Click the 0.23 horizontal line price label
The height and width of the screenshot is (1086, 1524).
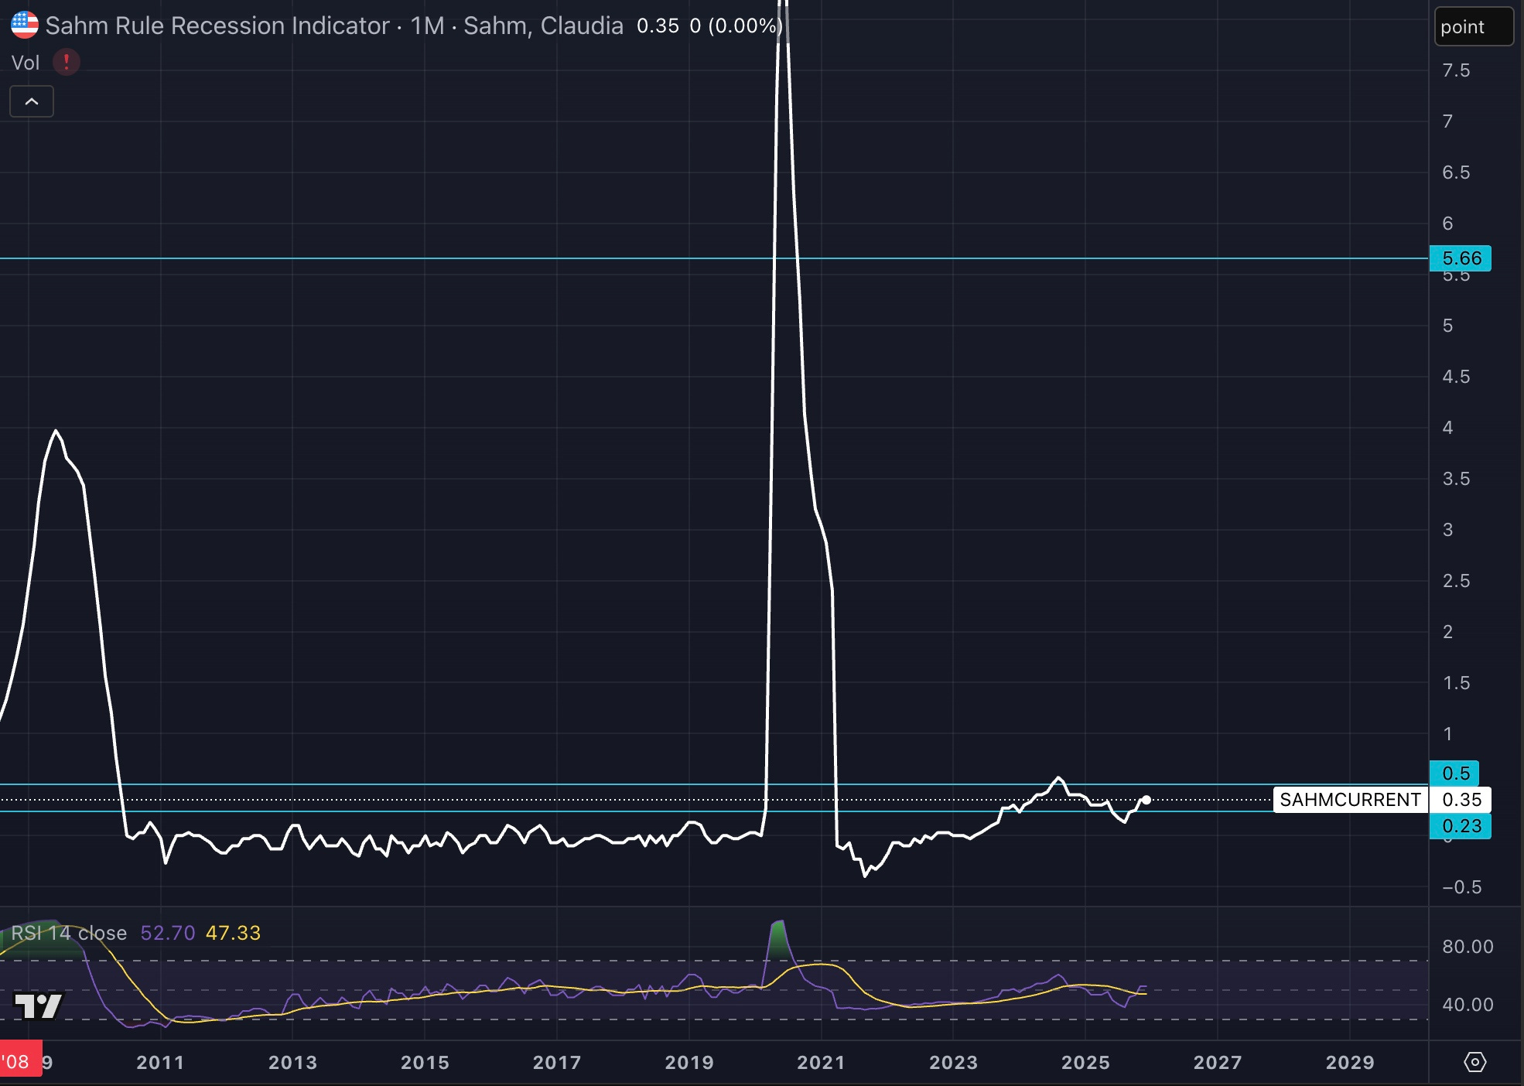point(1461,826)
